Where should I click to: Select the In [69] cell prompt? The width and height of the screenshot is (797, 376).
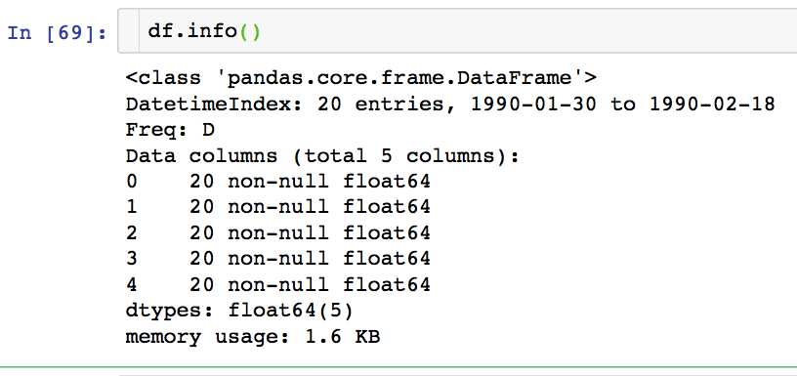coord(57,33)
